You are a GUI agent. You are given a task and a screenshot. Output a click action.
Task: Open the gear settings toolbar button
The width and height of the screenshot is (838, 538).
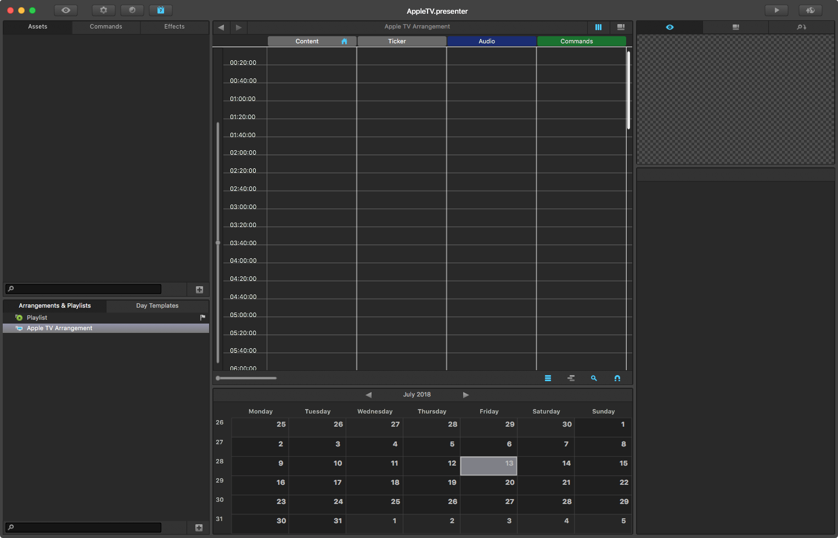[x=103, y=10]
